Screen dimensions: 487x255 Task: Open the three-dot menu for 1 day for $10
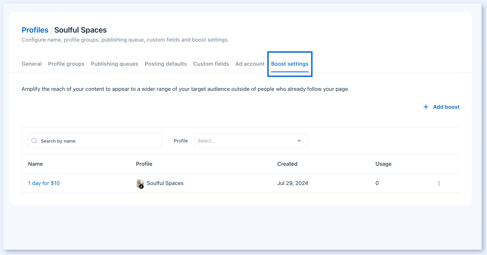(439, 183)
